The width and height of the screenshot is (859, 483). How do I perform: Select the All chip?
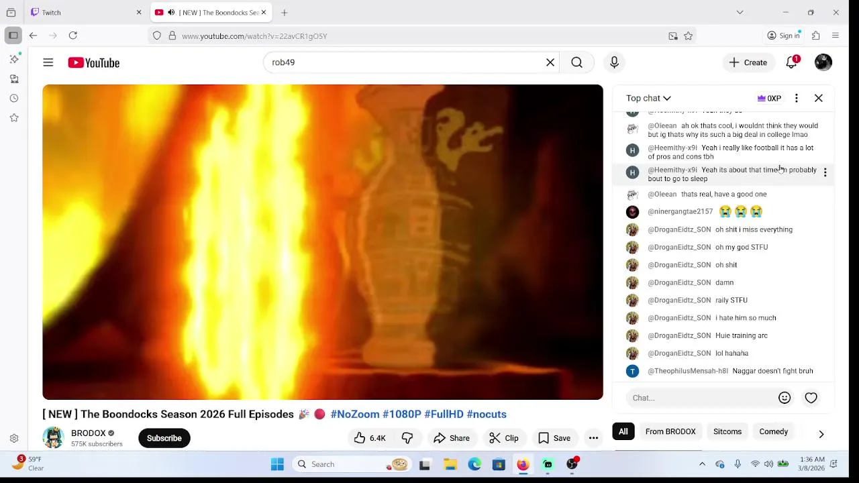click(623, 431)
